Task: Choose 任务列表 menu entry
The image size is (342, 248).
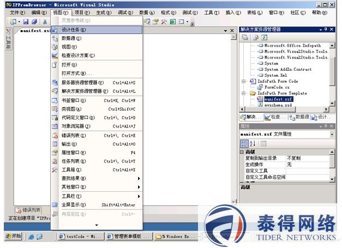Action: pos(97,161)
